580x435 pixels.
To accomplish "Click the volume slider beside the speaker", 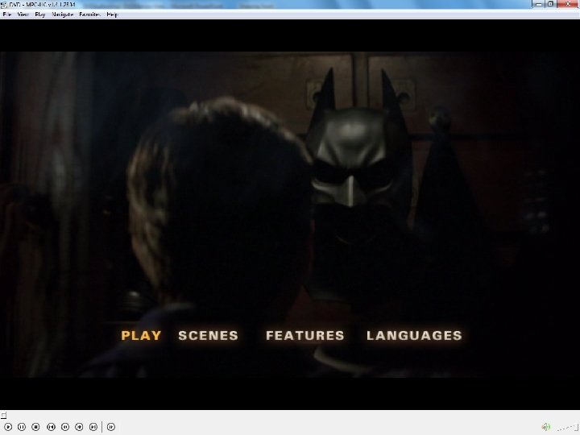I will [x=565, y=427].
